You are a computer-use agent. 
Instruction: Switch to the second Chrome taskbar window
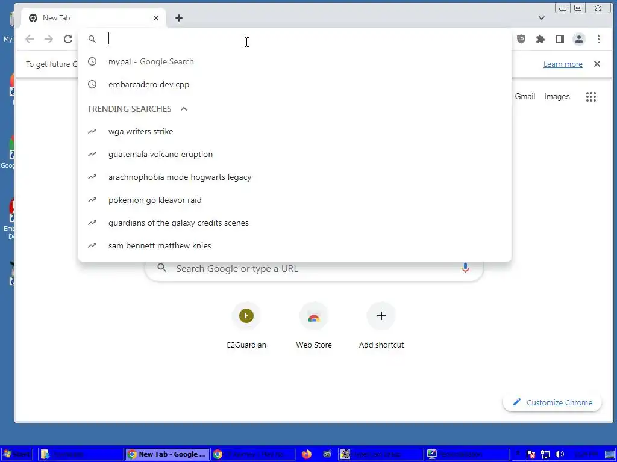(x=252, y=454)
